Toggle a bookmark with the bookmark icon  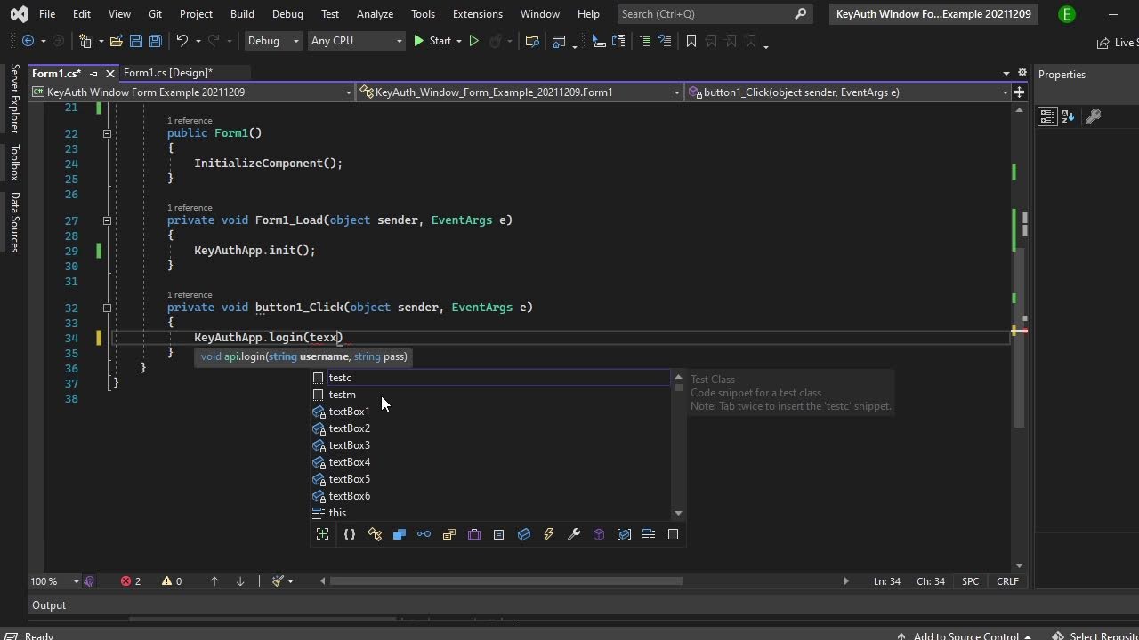pos(691,41)
